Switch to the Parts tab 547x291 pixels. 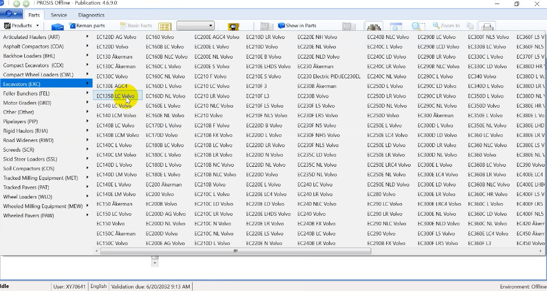tap(34, 15)
